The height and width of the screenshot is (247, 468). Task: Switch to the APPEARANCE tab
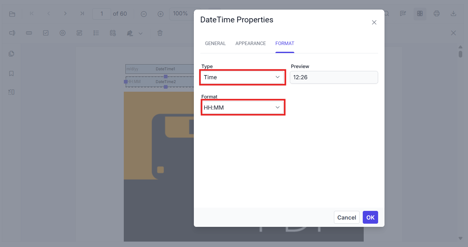pos(250,43)
